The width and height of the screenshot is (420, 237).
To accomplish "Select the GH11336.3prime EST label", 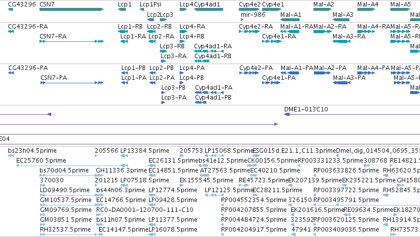I will tap(121, 170).
